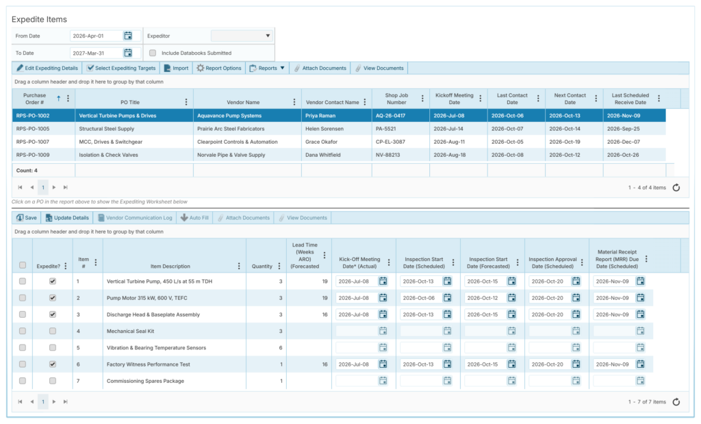Open Report Options
This screenshot has height=424, width=701.
[x=219, y=68]
